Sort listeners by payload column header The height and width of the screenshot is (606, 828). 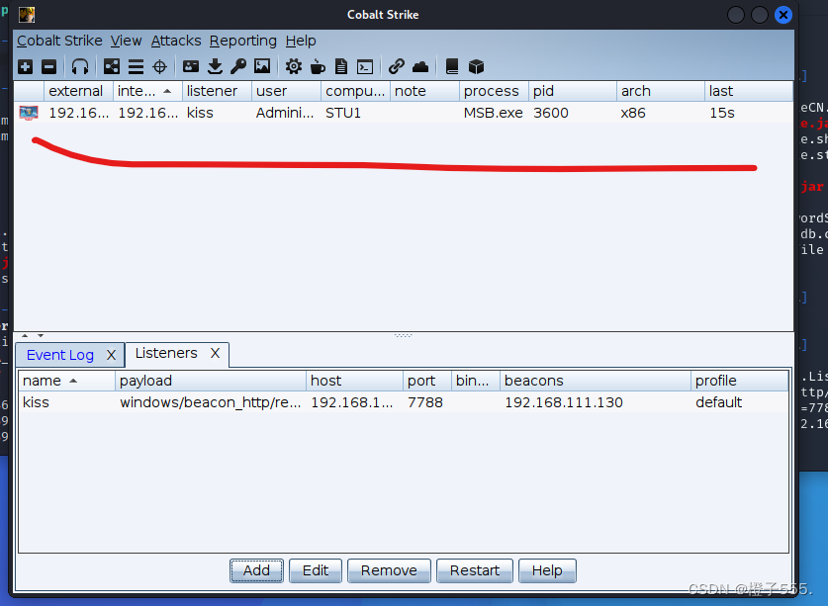(211, 381)
